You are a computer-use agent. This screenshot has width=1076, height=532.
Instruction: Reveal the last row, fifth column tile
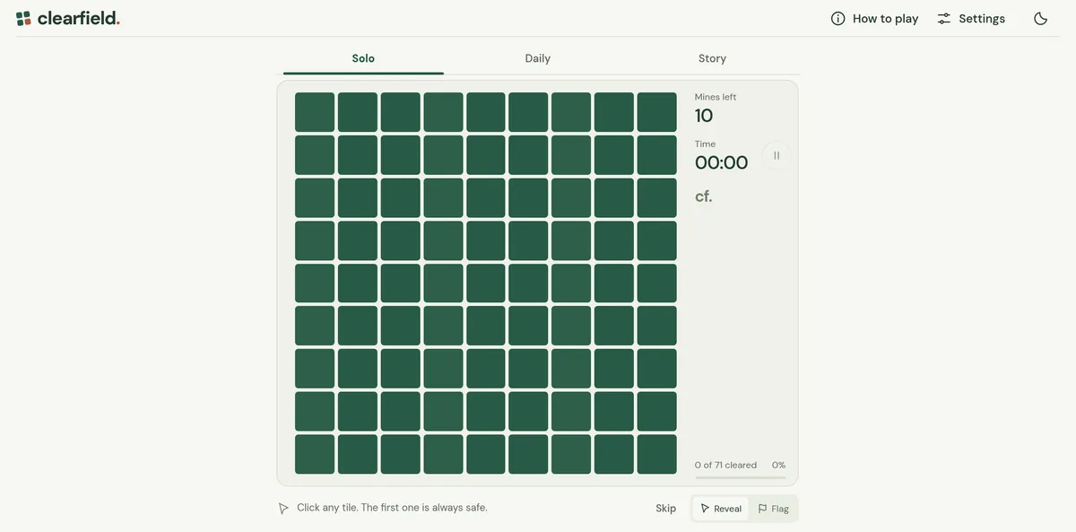point(486,455)
